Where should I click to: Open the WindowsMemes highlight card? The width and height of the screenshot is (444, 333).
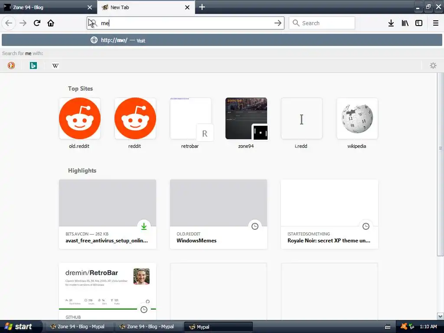click(x=219, y=214)
